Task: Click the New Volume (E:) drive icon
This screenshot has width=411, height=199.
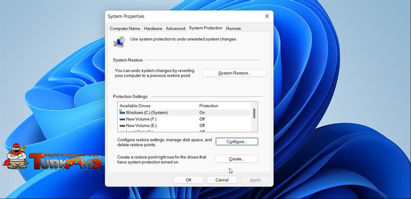Action: [122, 126]
